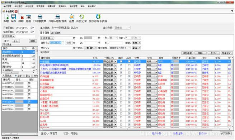Click the 打印缴费单 printer icon

[40, 16]
